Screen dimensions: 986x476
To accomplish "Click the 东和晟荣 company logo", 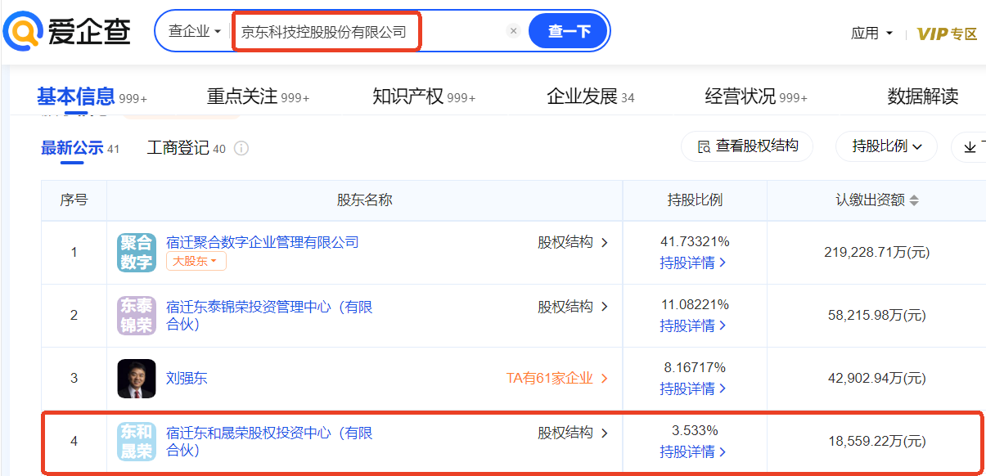I will tap(137, 442).
